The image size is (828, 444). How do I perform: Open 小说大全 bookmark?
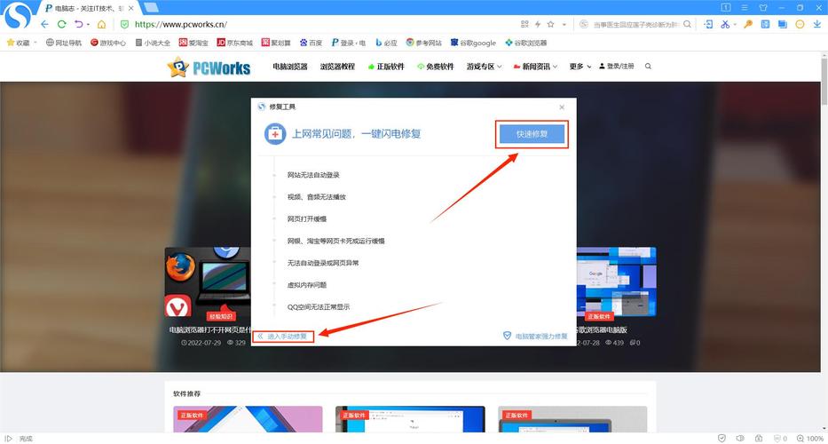[x=153, y=43]
